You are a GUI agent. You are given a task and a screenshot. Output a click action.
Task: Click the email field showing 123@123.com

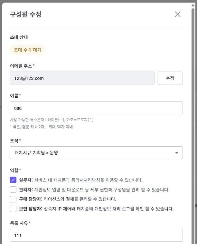coord(82,78)
